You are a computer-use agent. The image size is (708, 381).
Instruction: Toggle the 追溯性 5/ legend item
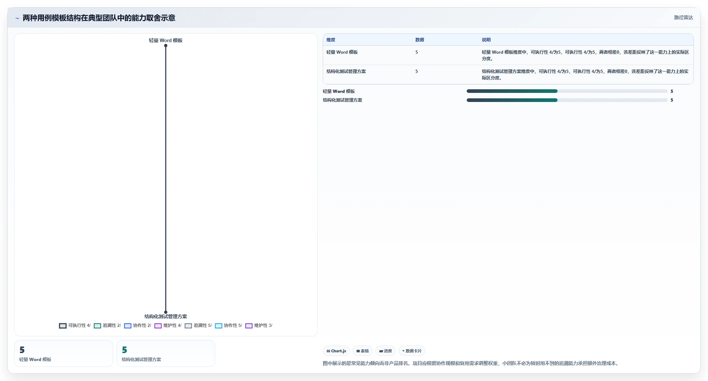coord(198,325)
